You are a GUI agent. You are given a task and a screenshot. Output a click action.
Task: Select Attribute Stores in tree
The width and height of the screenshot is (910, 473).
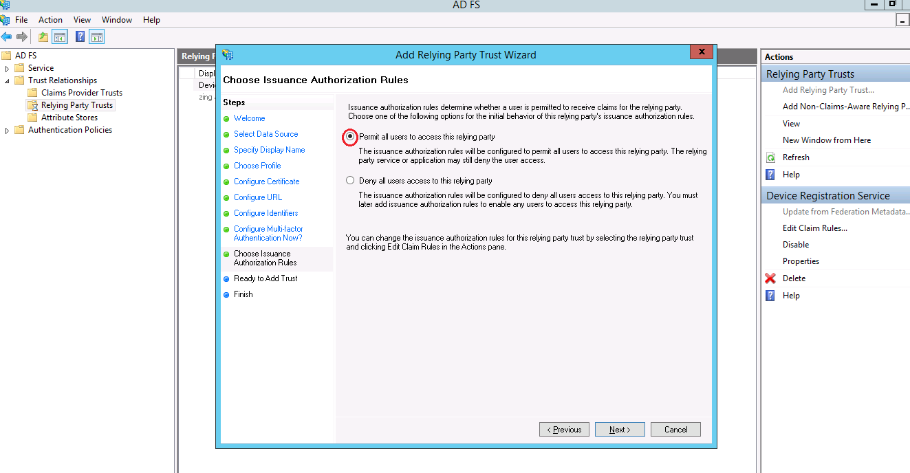pos(69,118)
